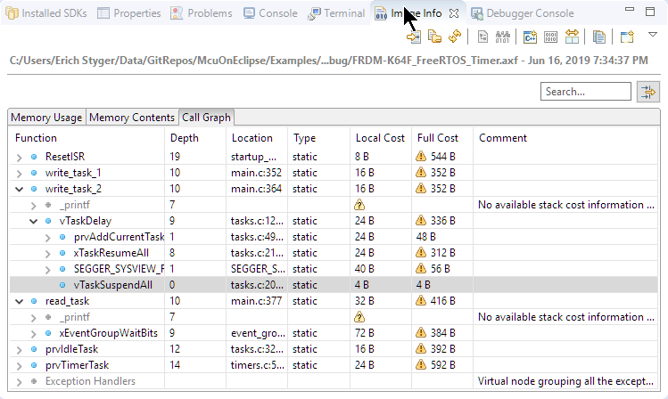This screenshot has height=399, width=668.
Task: Click into the Search text field
Action: click(x=584, y=92)
